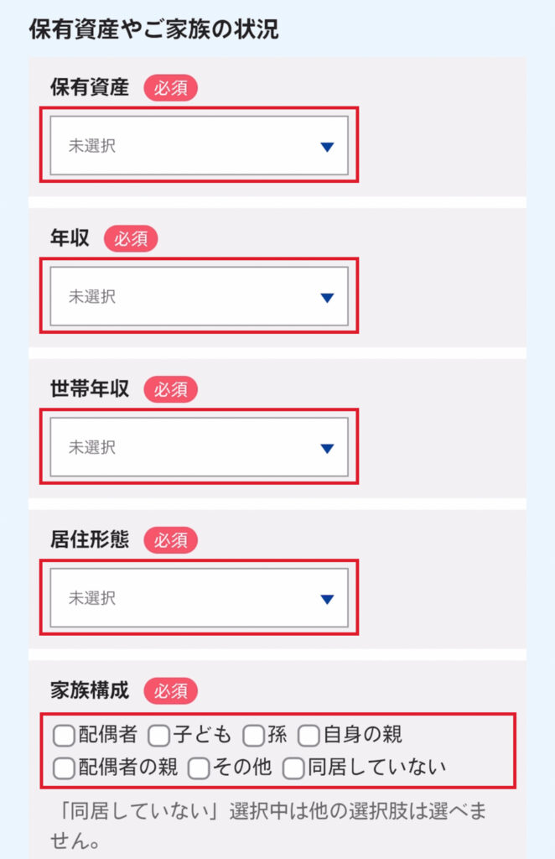This screenshot has height=859, width=555.
Task: Open the 保有資産 未選択 select box
Action: (x=199, y=146)
